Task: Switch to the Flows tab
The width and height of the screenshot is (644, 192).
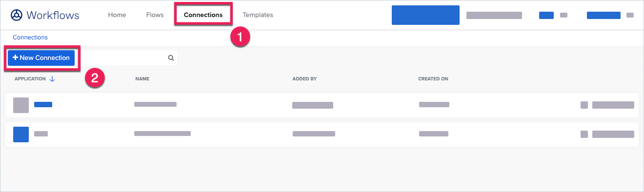Action: click(x=155, y=15)
